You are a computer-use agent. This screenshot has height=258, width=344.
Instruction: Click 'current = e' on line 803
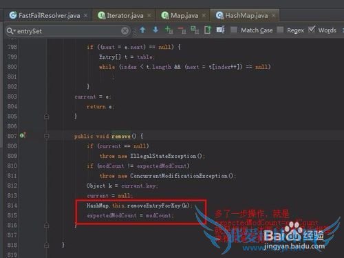[92, 97]
